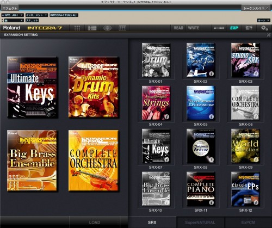Open the device rack icon
This screenshot has width=272, height=228.
tap(219, 28)
